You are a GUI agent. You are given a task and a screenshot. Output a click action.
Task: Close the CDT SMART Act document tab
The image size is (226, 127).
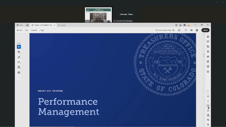click(x=55, y=25)
